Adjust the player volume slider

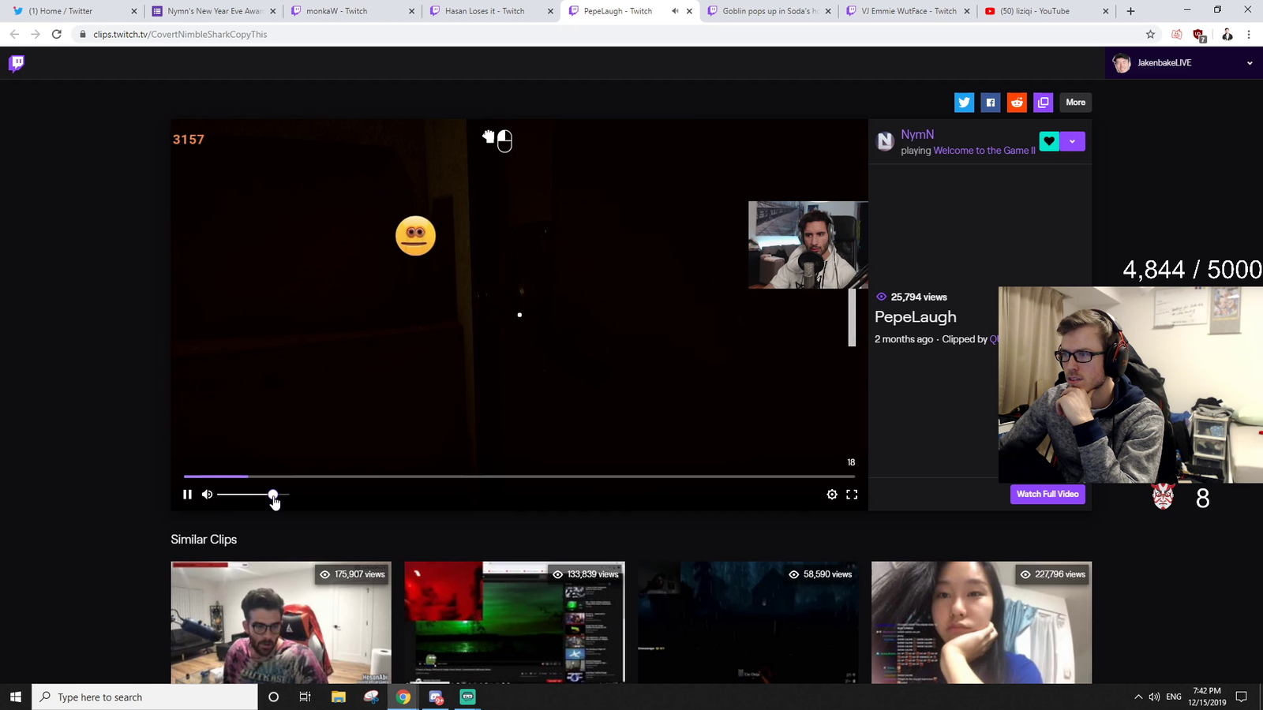[x=253, y=495]
